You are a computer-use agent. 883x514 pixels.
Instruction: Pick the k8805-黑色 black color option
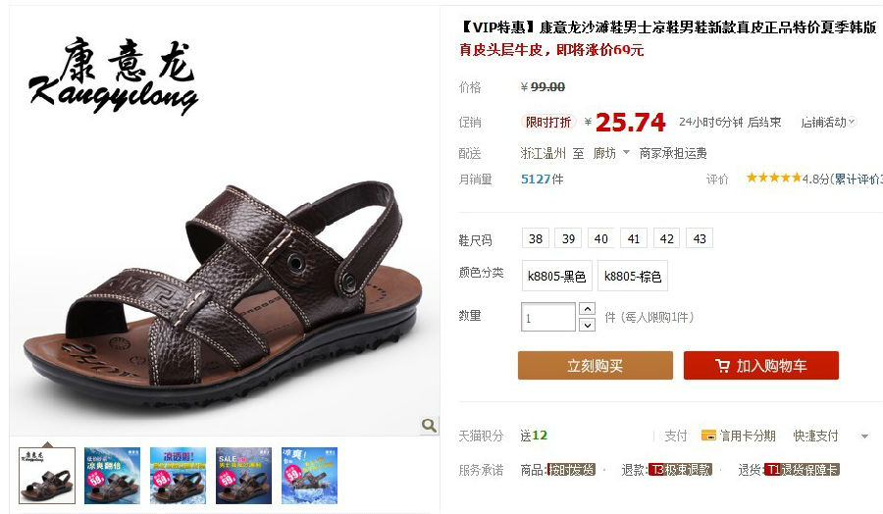pyautogui.click(x=557, y=276)
